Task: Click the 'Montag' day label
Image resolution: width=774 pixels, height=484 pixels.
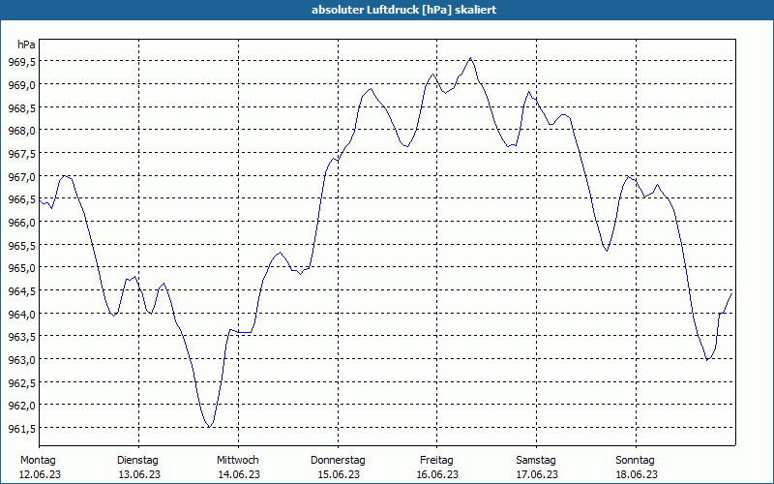Action: coord(38,461)
